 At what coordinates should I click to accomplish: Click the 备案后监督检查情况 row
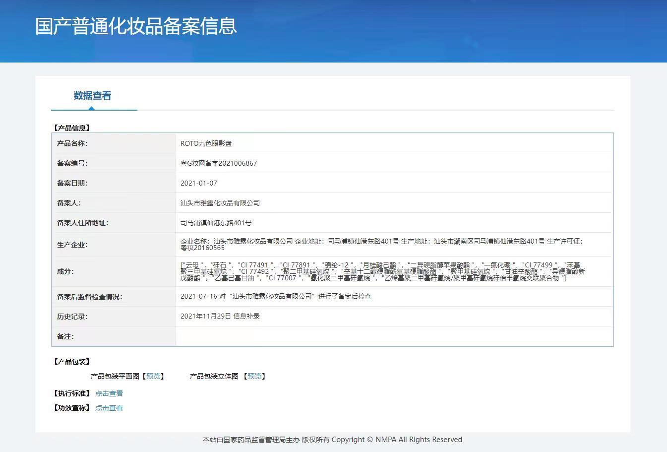[277, 296]
